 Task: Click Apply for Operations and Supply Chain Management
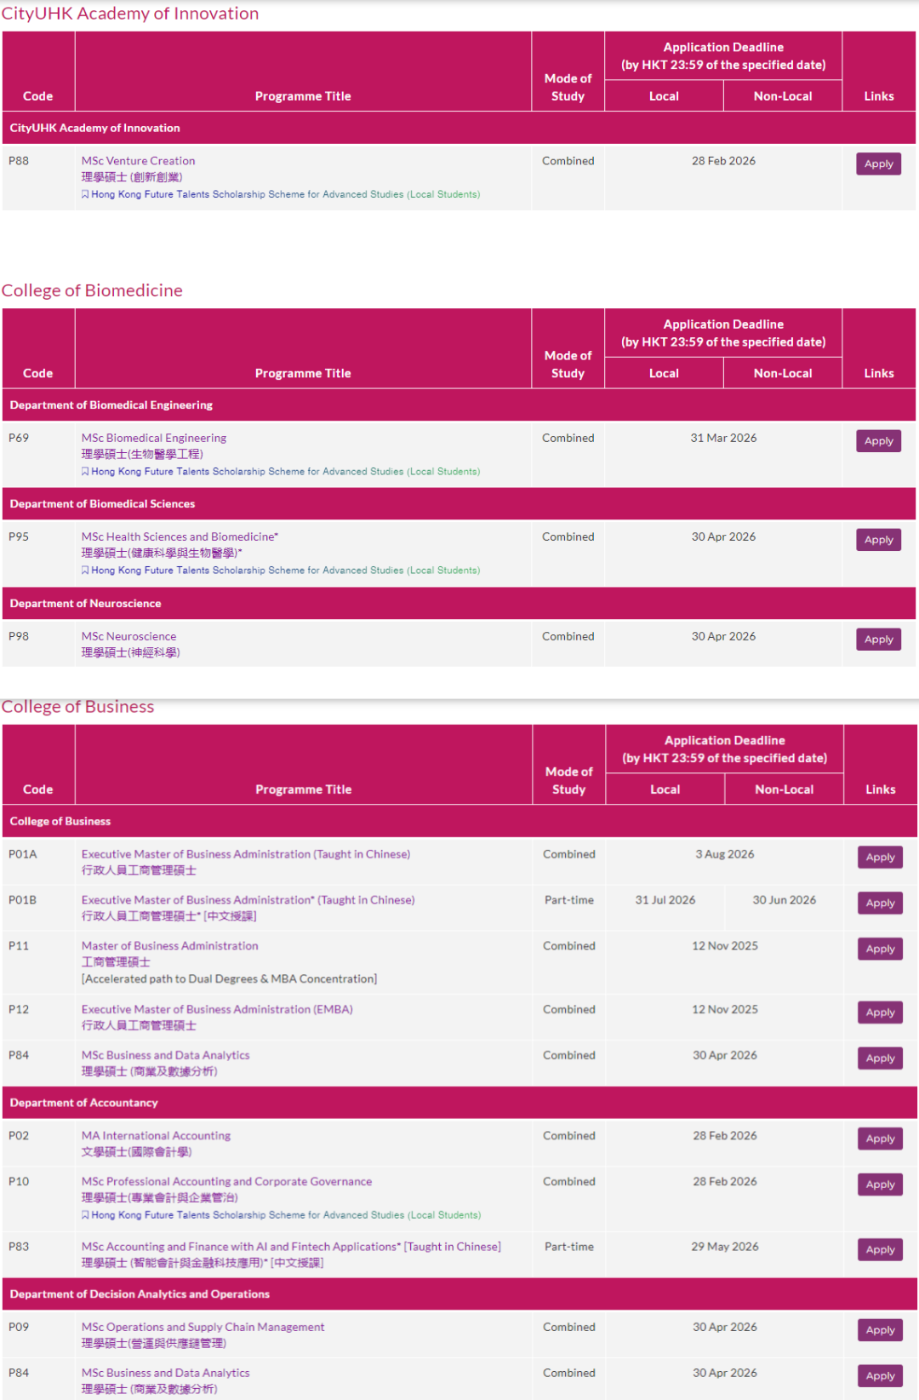click(880, 1330)
